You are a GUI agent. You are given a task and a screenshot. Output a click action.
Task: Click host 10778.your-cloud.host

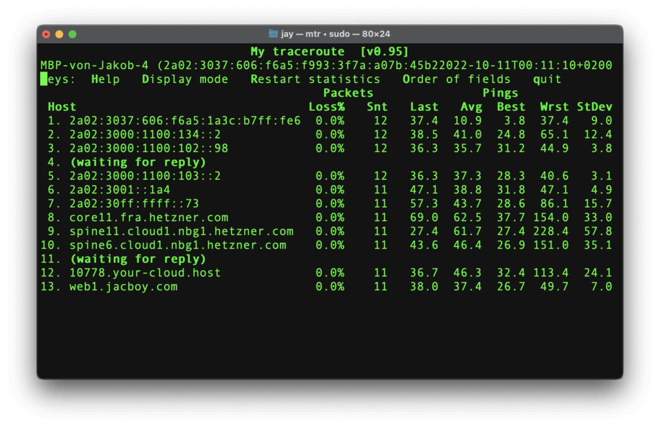[145, 273]
